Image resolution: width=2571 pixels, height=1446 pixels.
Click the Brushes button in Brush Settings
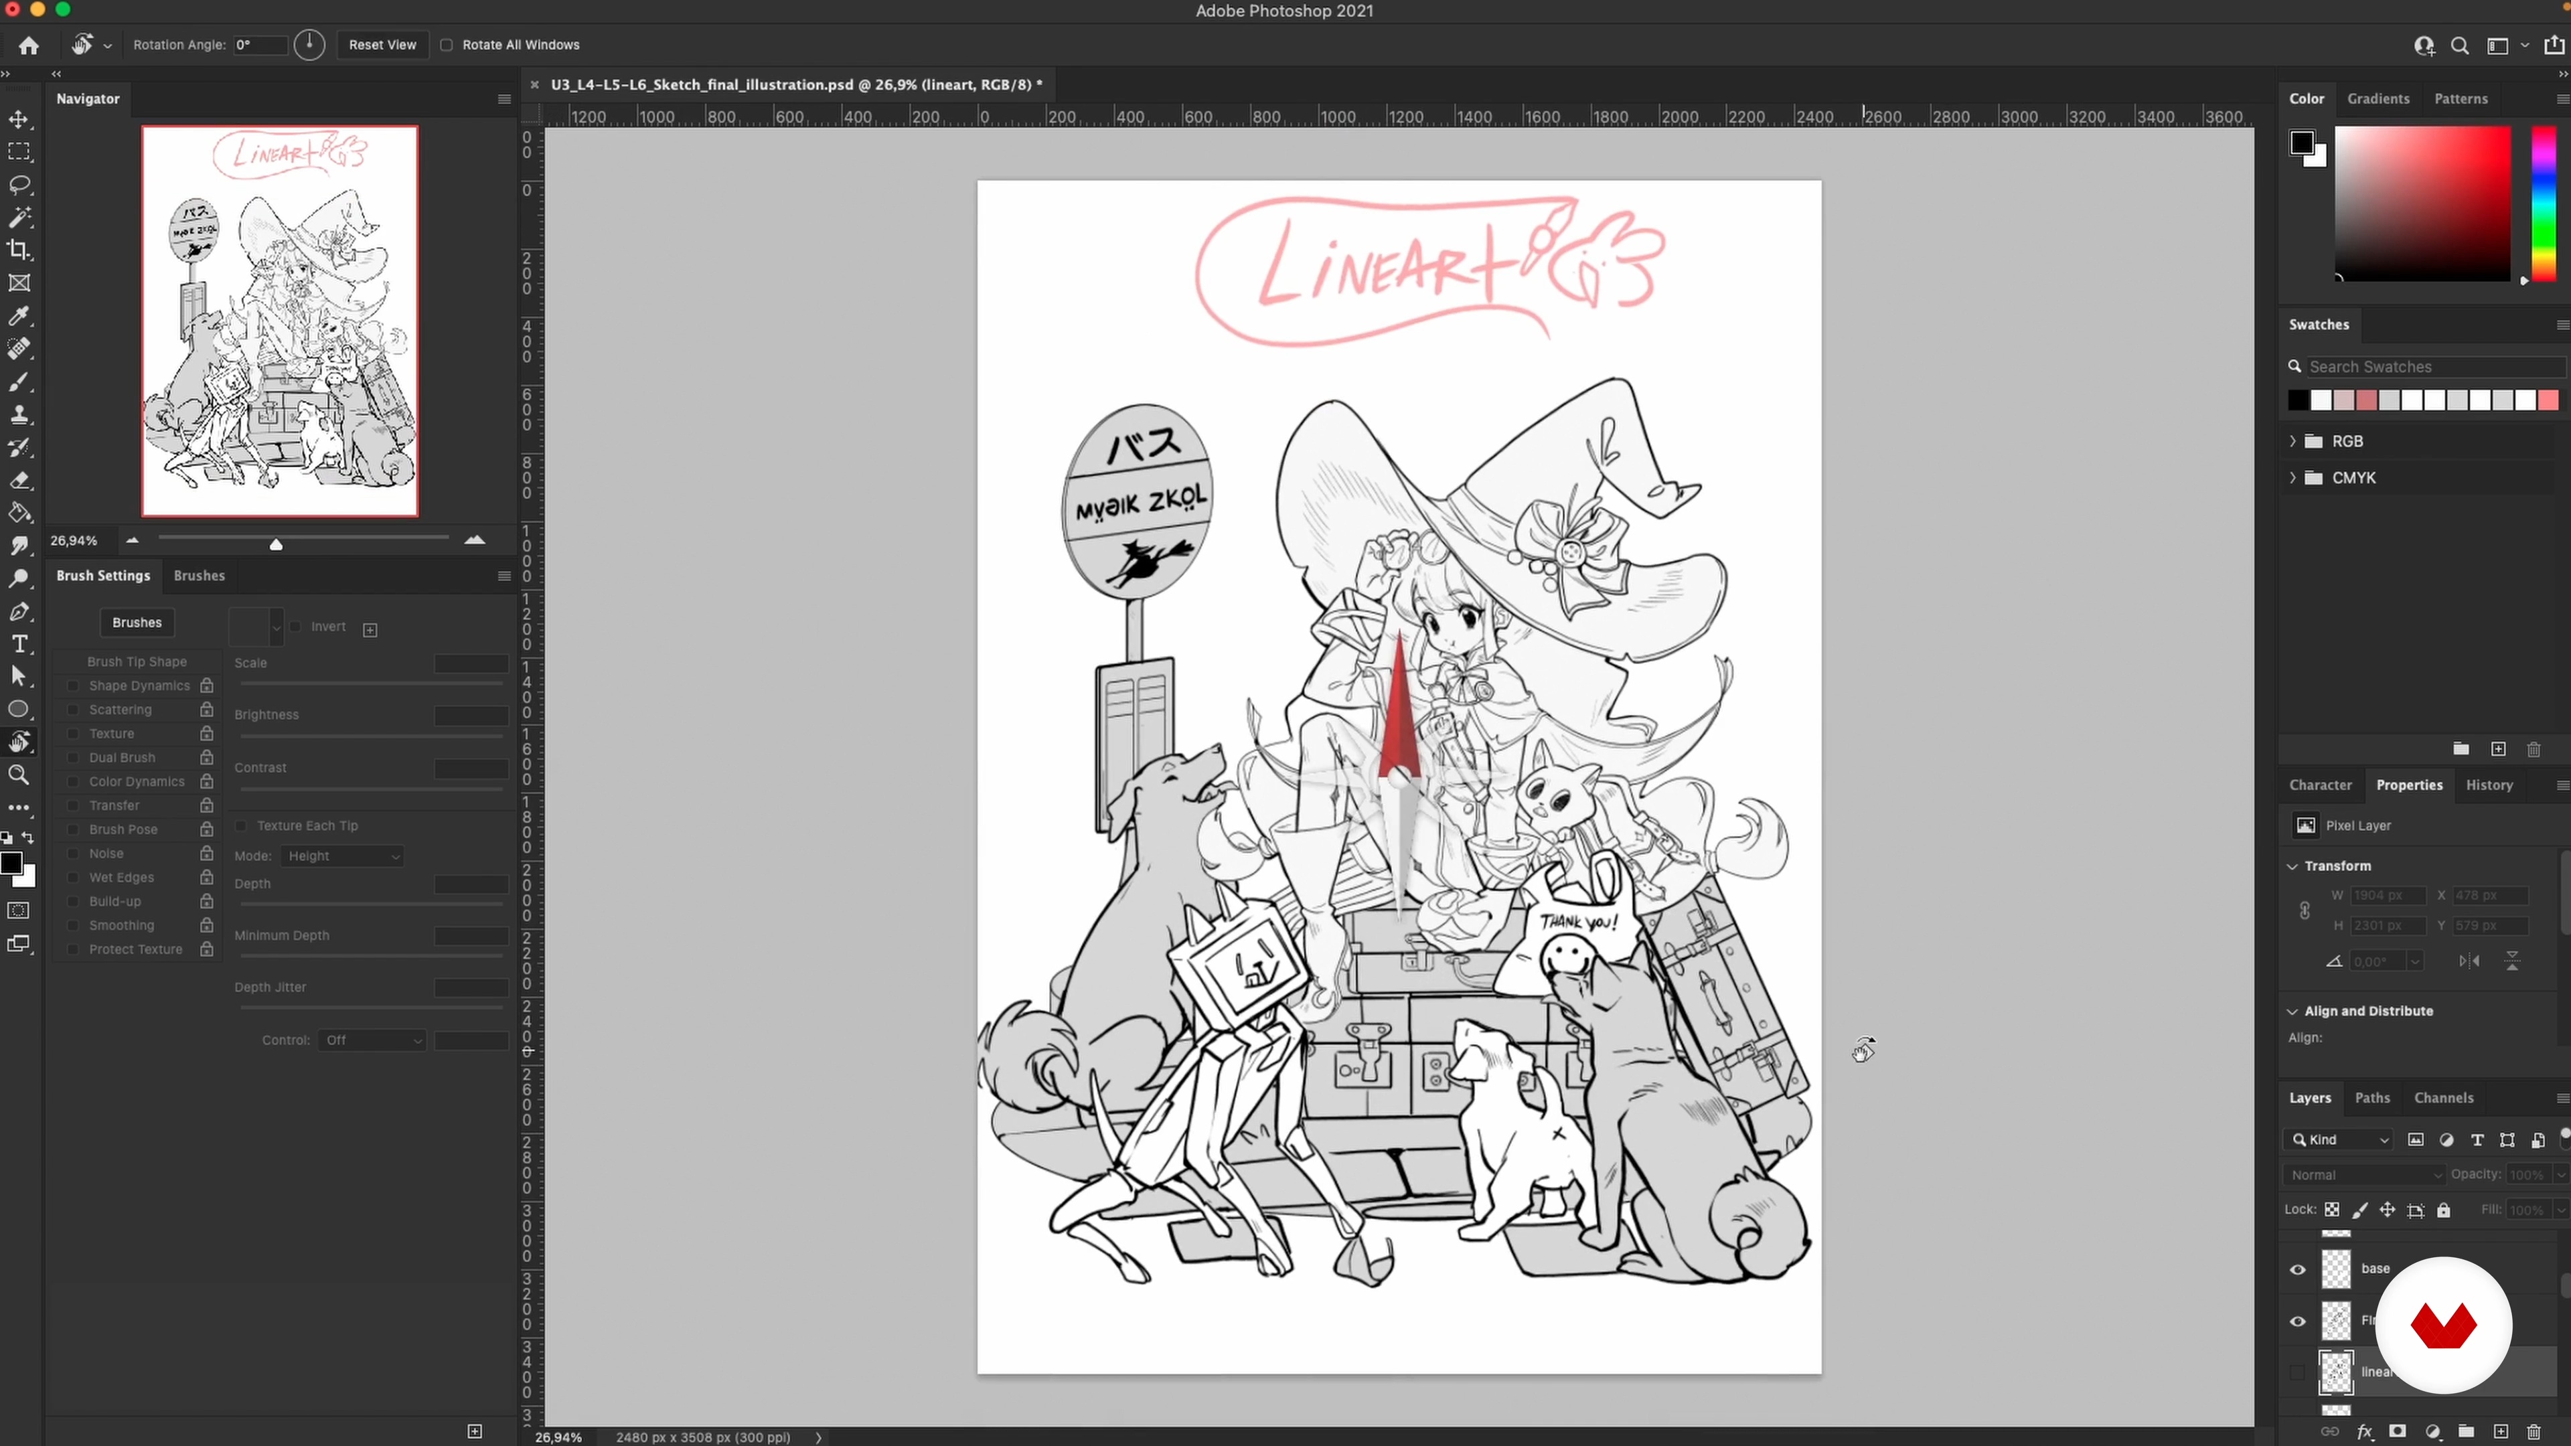coord(137,623)
